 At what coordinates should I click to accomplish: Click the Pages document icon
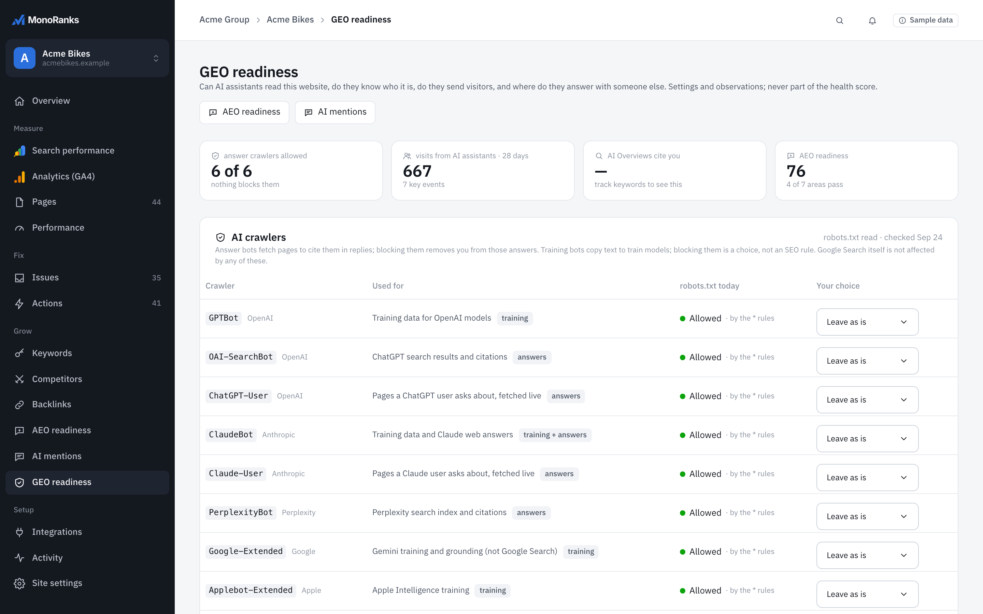pyautogui.click(x=19, y=202)
